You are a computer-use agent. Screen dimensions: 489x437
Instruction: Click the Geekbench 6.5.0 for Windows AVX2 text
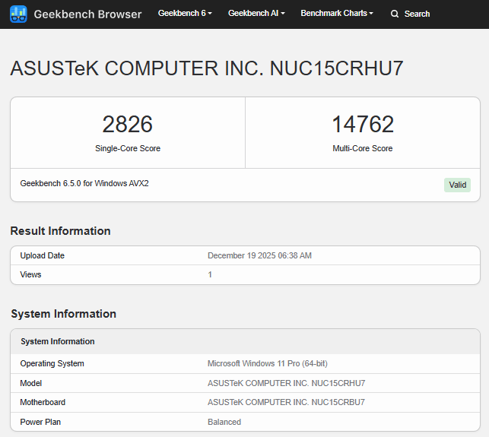click(84, 183)
